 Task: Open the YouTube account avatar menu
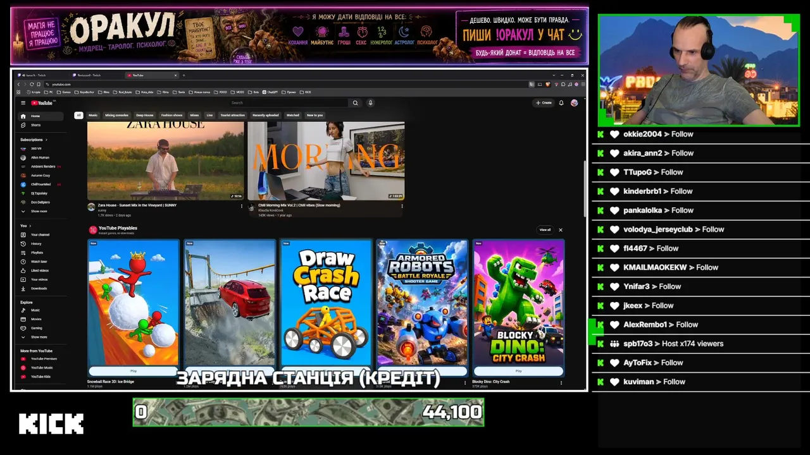point(574,103)
